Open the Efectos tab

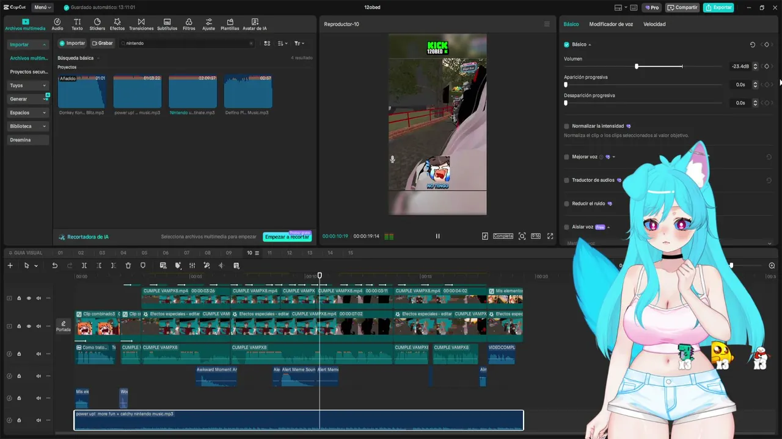tap(117, 24)
